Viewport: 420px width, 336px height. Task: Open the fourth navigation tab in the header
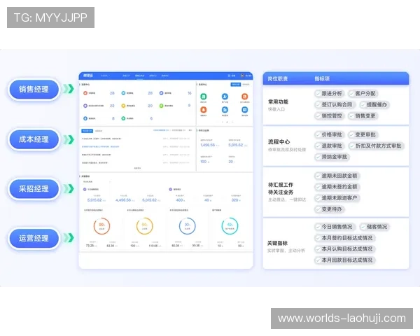click(165, 76)
